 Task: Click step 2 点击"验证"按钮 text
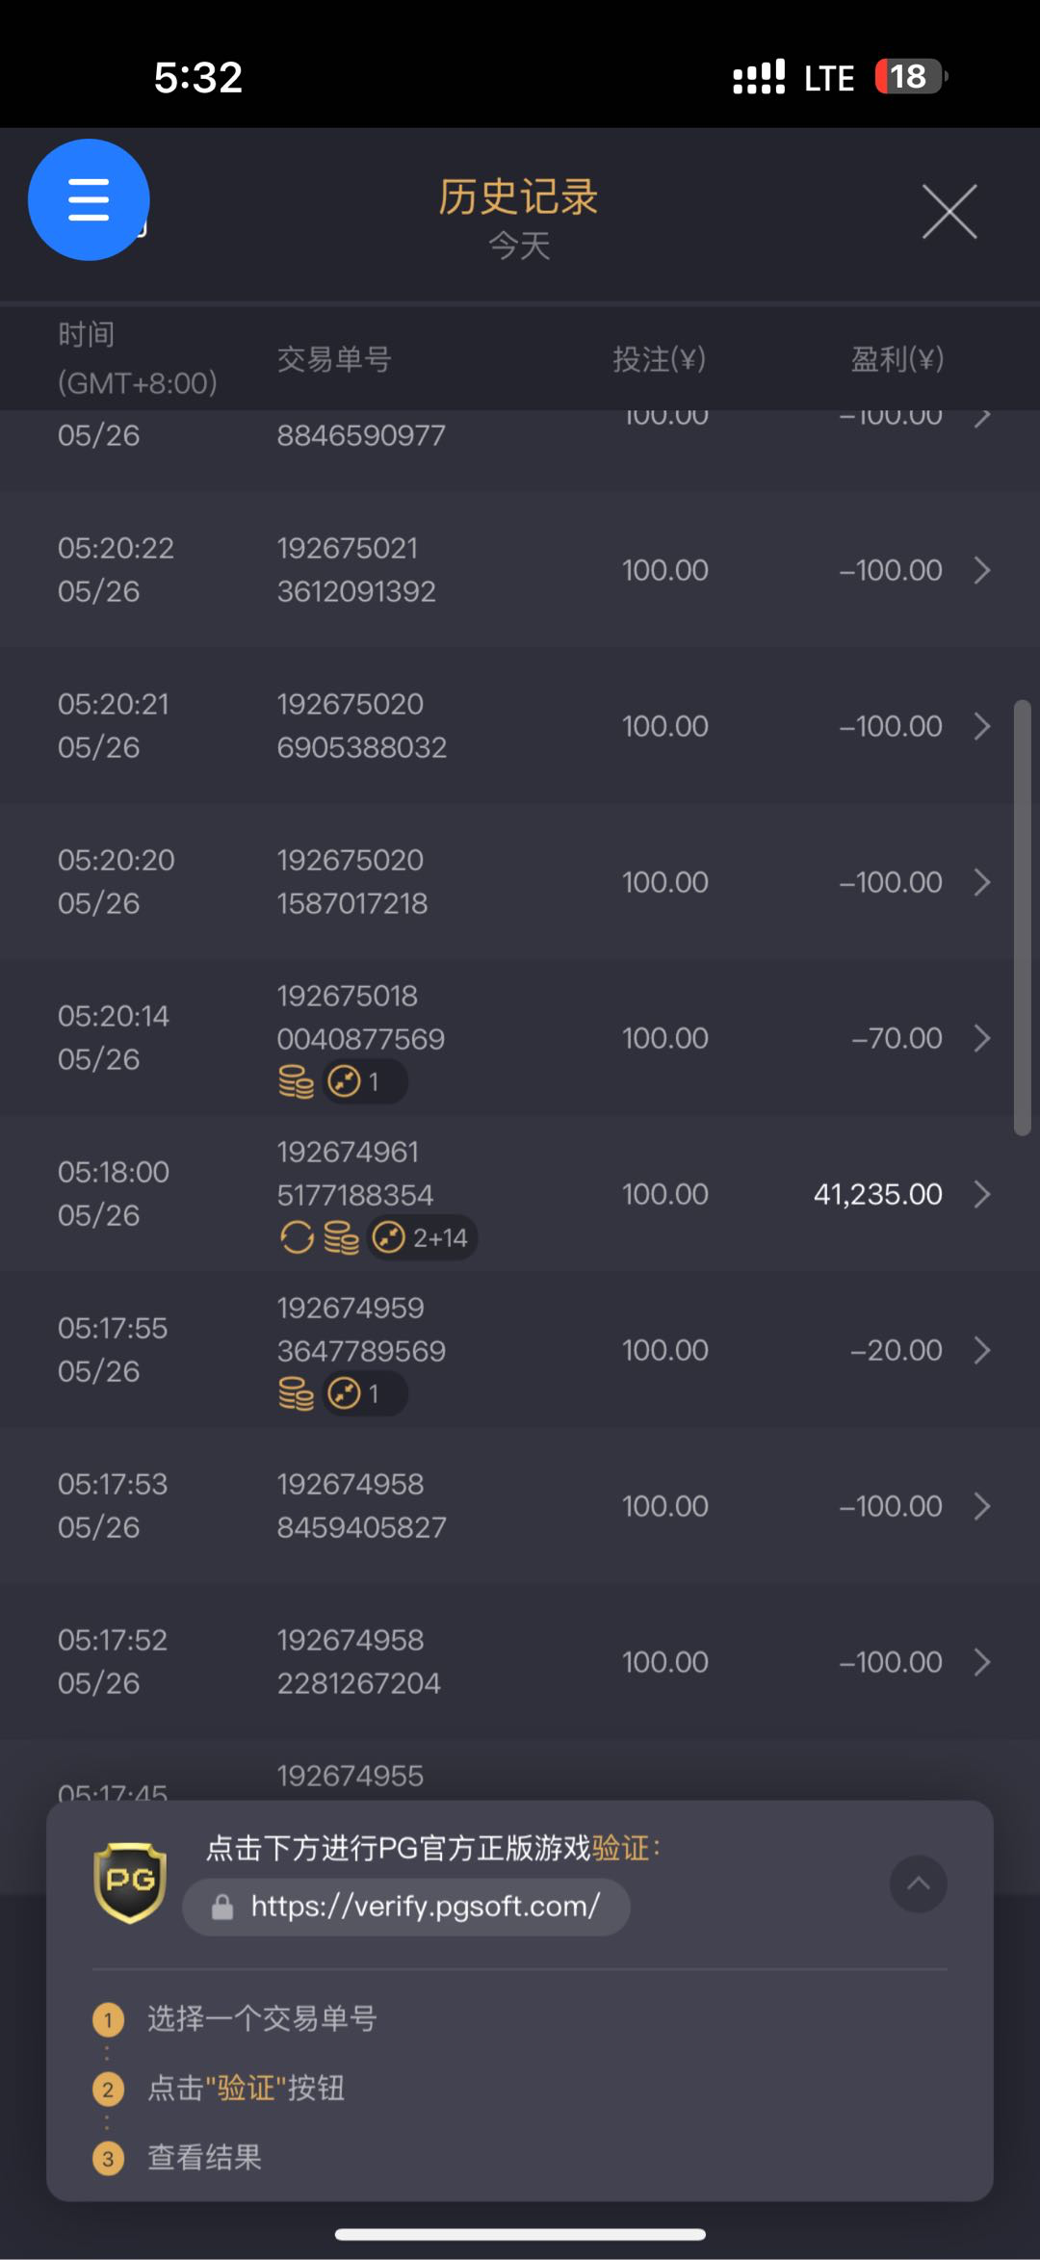point(246,2088)
